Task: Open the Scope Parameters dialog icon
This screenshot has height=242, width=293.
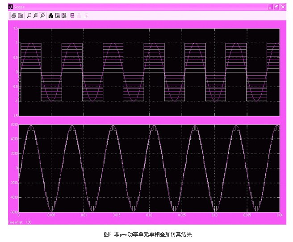Action: point(21,16)
